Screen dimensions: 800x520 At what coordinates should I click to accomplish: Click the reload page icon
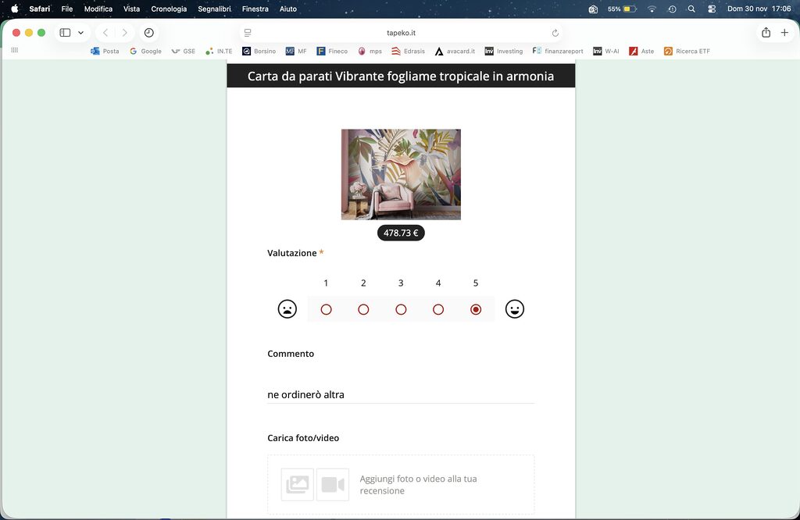pos(555,33)
